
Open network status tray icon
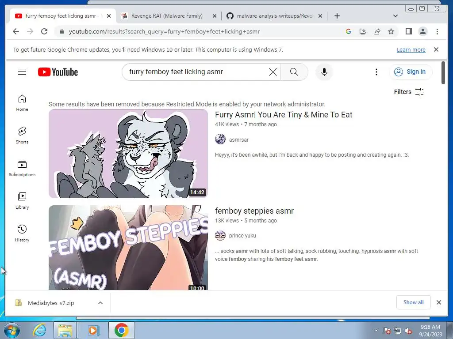pyautogui.click(x=398, y=331)
